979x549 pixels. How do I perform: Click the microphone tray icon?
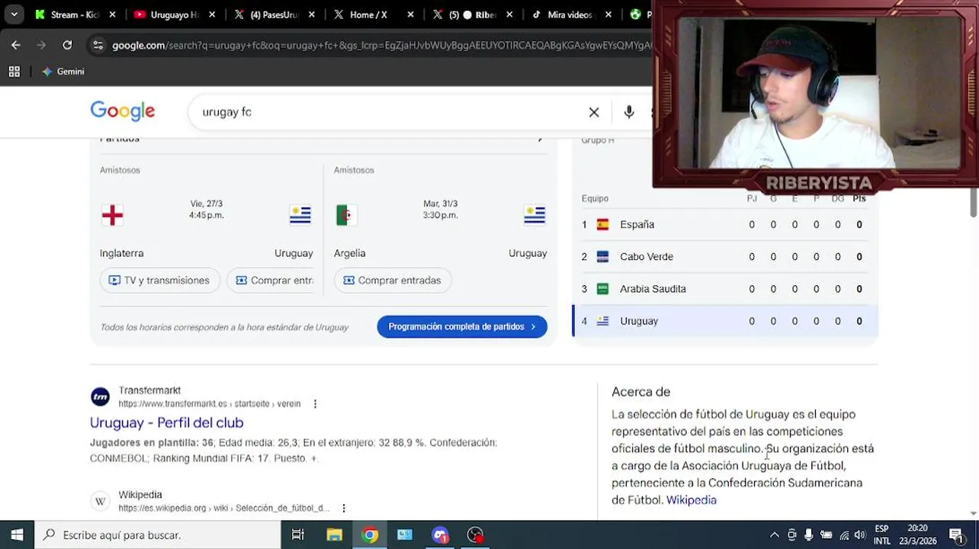coord(809,535)
